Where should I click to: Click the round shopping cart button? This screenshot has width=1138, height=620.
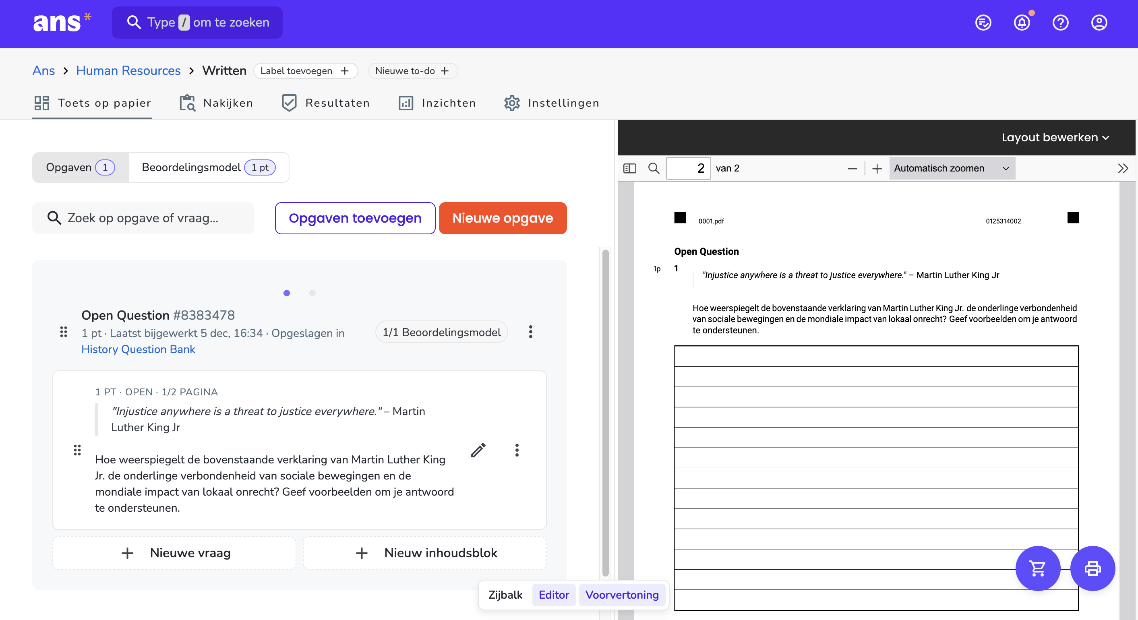(1037, 568)
